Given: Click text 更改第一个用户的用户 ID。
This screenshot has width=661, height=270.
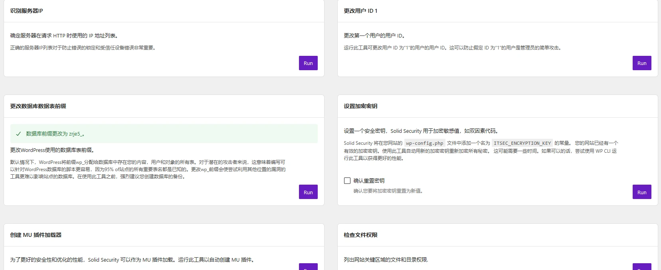Looking at the screenshot, I should [x=375, y=35].
